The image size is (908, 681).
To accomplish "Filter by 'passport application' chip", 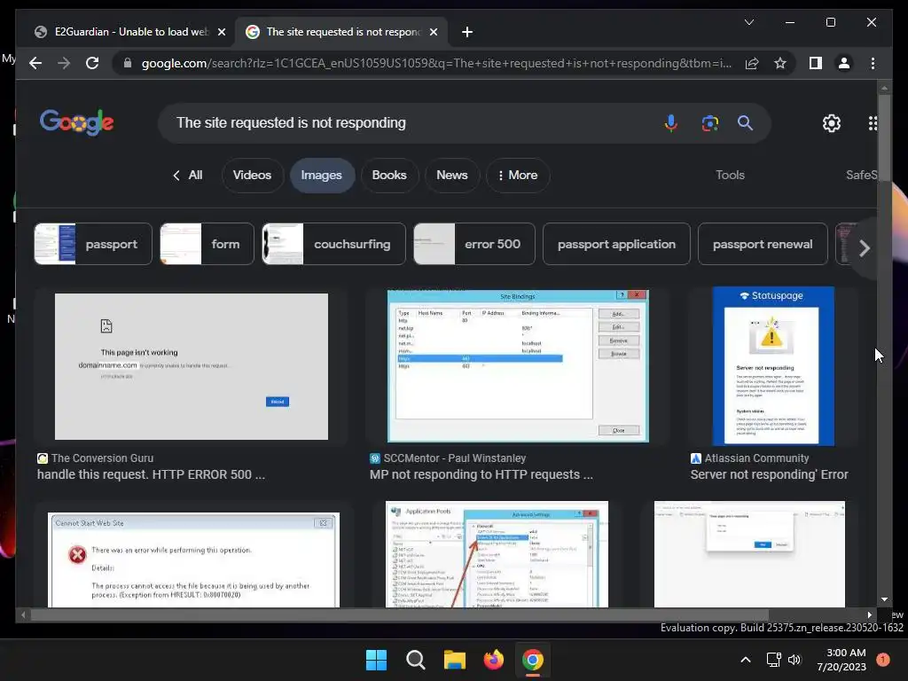I will (x=616, y=244).
